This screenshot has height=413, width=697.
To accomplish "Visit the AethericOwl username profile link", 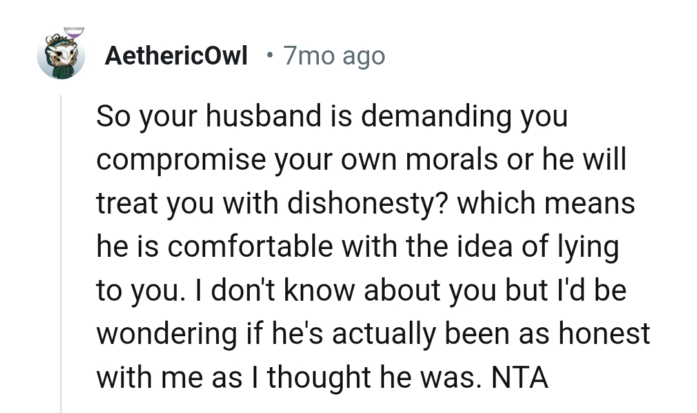I will [176, 57].
